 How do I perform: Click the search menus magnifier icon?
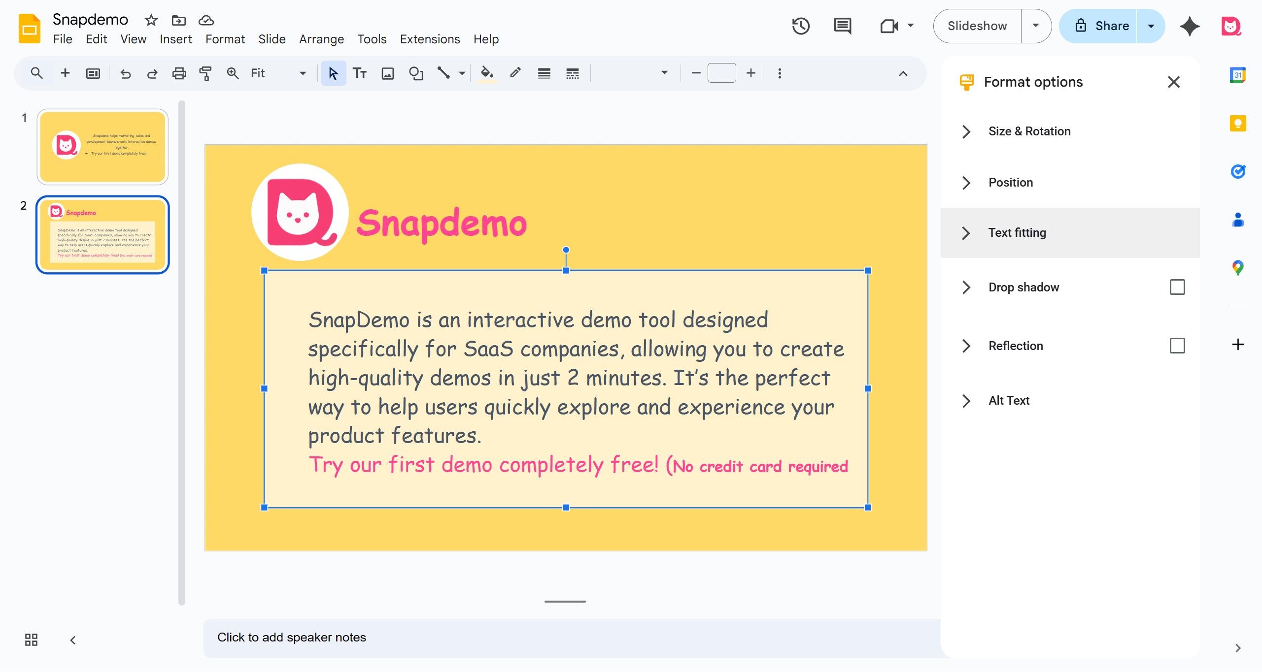(36, 73)
